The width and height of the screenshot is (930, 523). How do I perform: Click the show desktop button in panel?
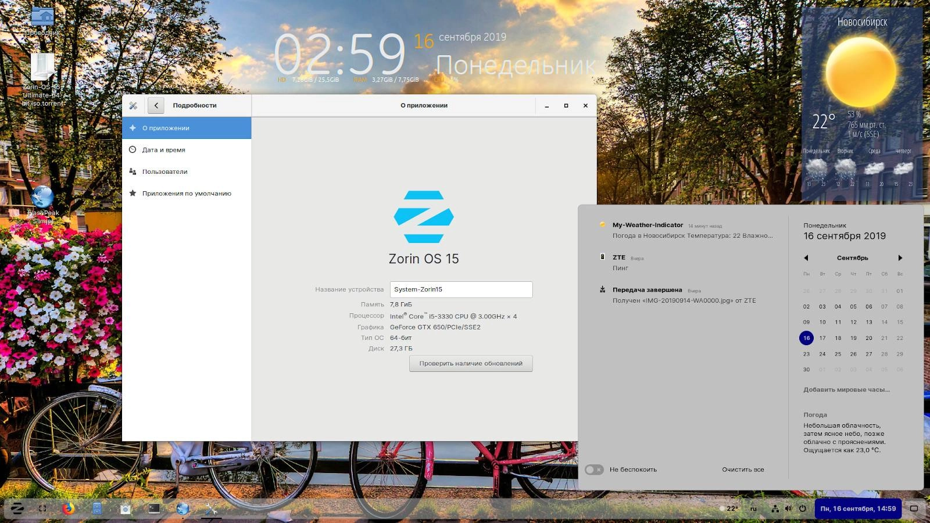914,508
